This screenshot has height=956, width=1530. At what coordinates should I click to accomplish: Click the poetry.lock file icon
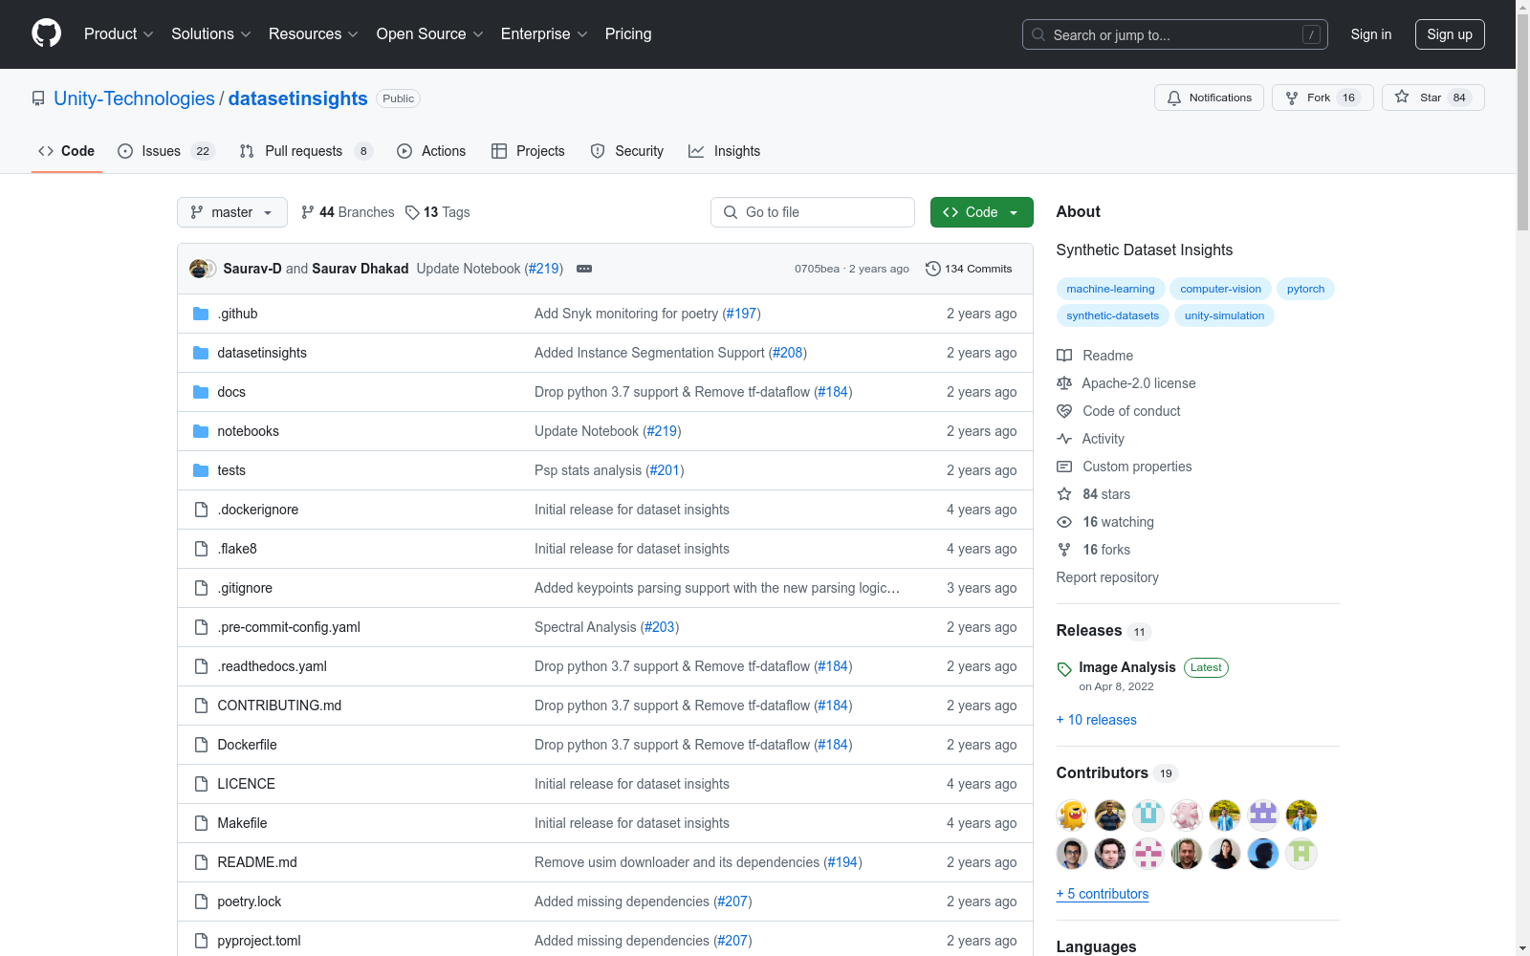point(201,902)
